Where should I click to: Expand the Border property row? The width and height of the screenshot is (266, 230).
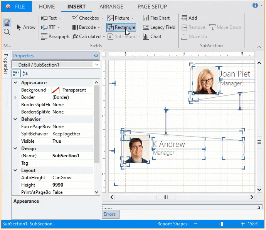point(15,97)
